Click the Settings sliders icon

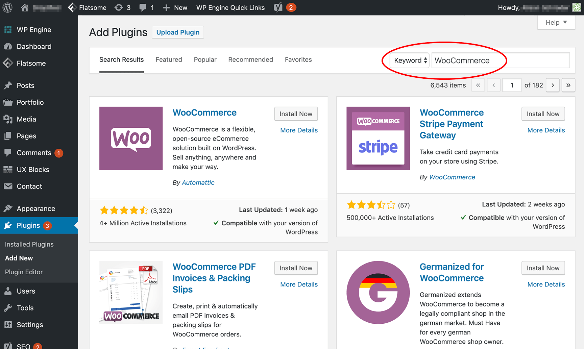pos(8,325)
